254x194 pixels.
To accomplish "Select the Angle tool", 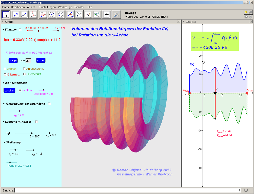I will (70, 15).
